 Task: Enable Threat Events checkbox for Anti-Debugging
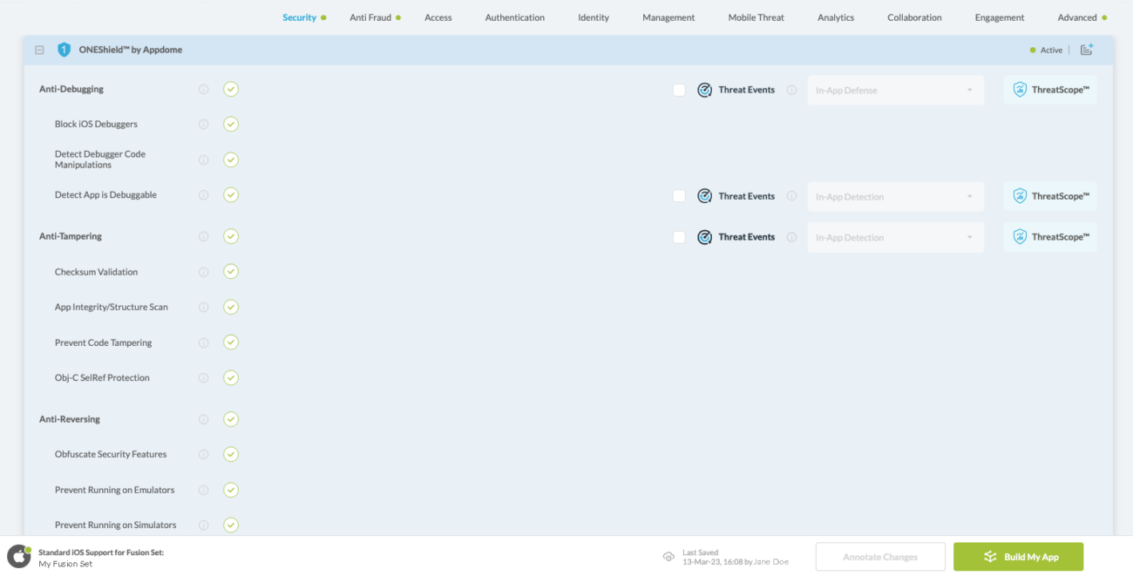click(679, 90)
